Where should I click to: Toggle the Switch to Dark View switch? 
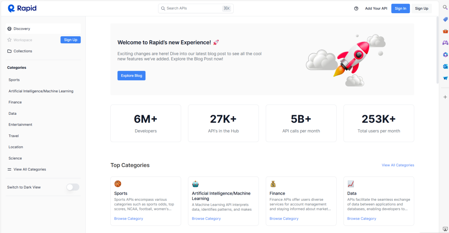73,187
